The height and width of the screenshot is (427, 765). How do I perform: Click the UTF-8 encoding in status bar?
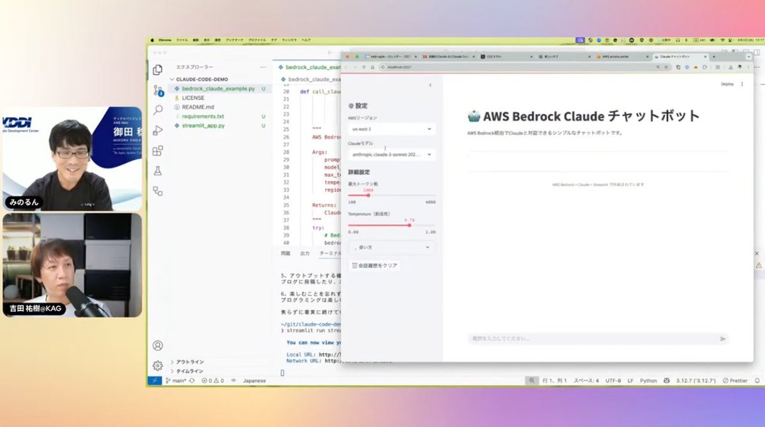pyautogui.click(x=613, y=380)
